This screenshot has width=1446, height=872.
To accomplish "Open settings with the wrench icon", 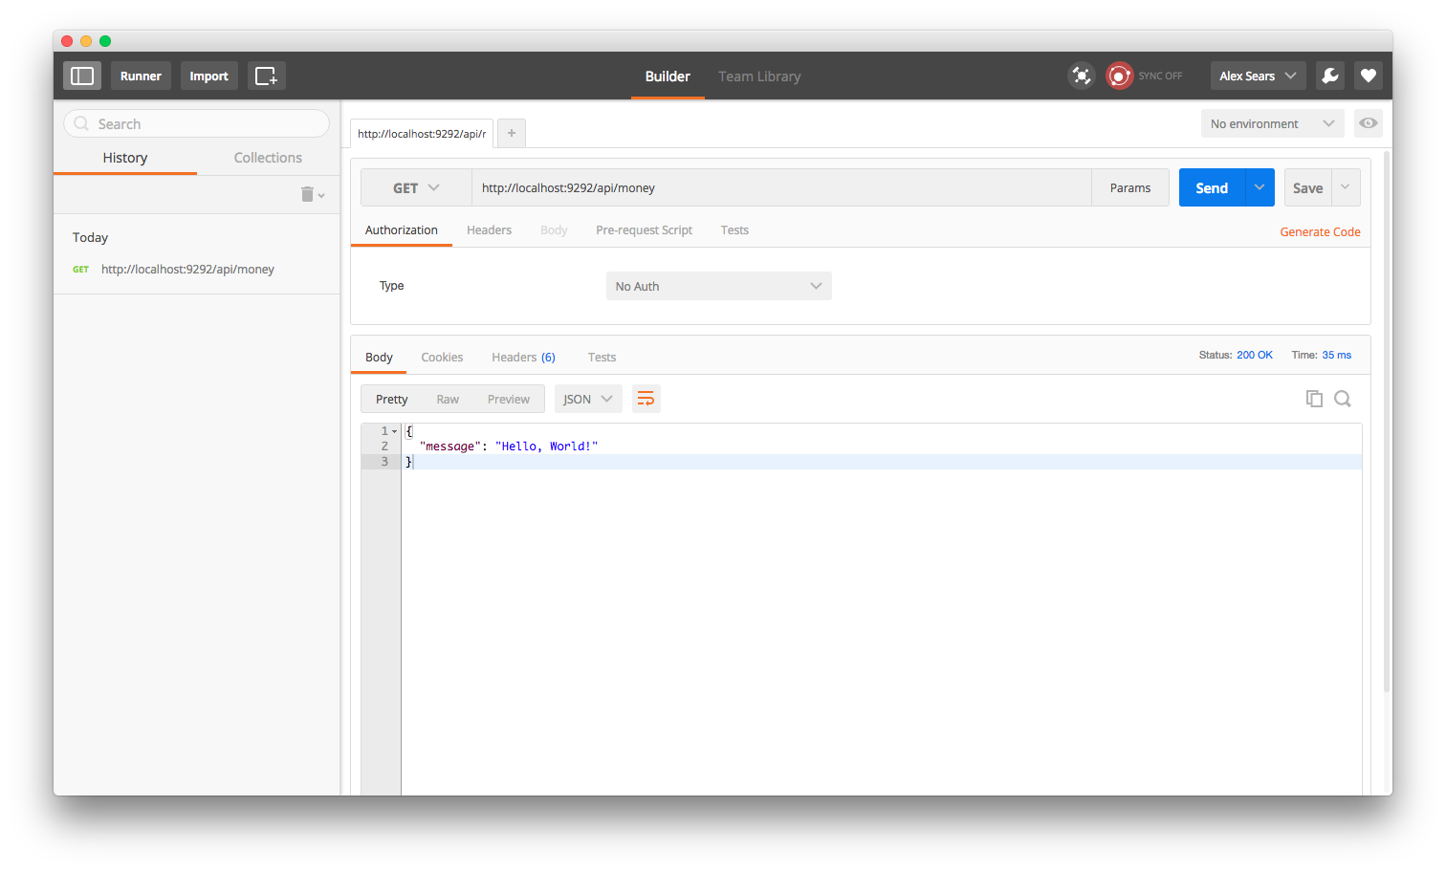I will point(1330,76).
